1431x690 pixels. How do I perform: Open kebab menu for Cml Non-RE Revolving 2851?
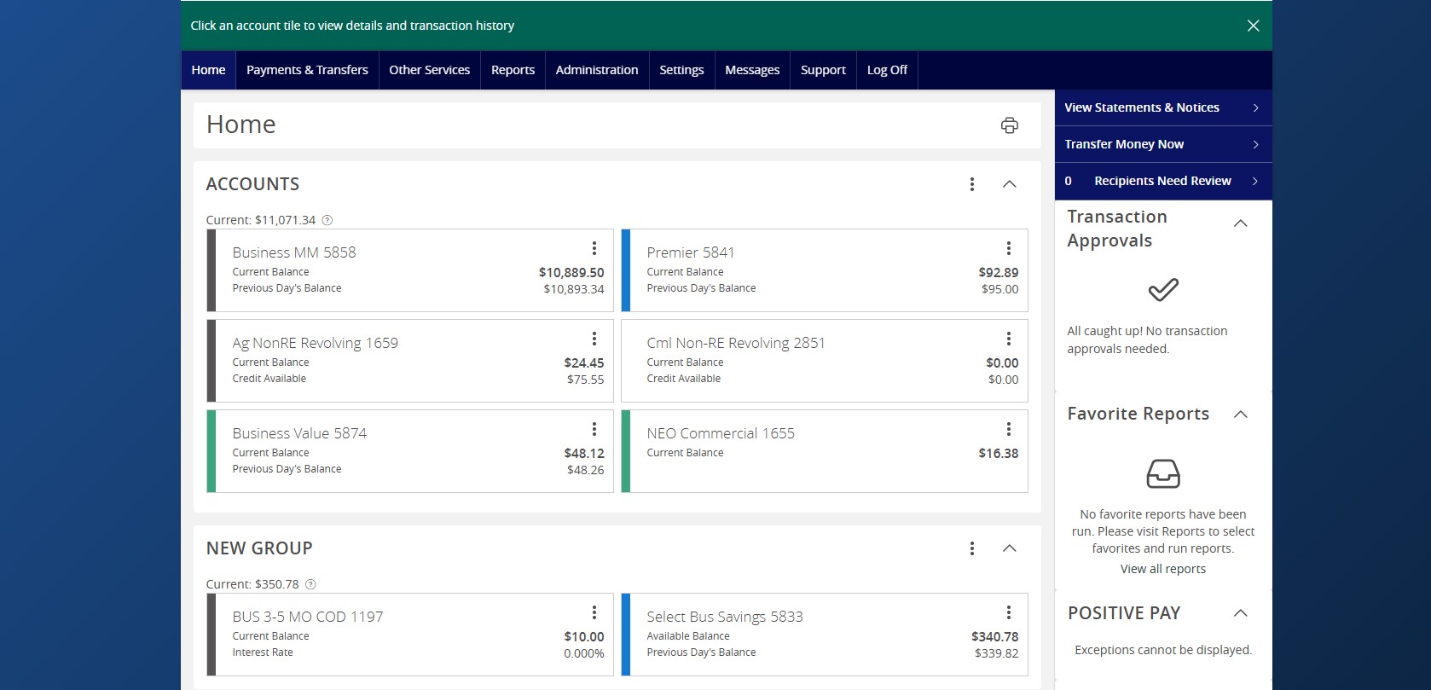coord(1008,339)
